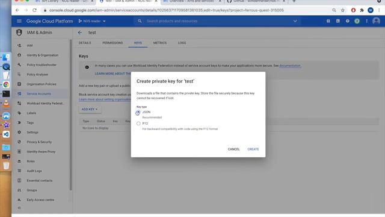Screen dimensions: 385x217
Task: Click the Roles sidebar icon
Action: pyautogui.click(x=19, y=161)
